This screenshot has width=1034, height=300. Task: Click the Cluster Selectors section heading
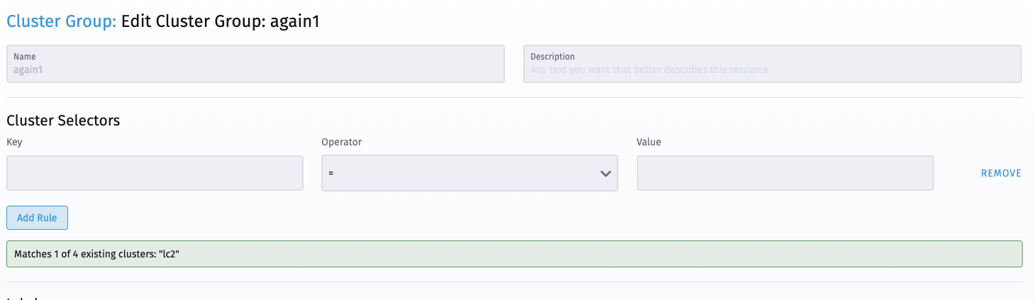[x=63, y=121]
